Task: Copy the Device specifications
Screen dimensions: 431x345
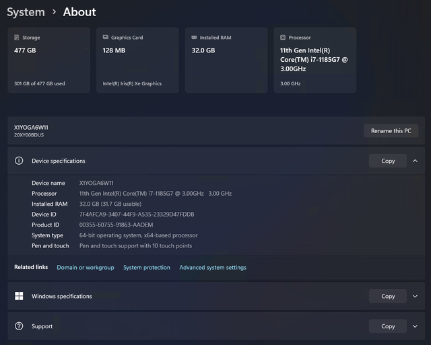Action: coord(388,161)
